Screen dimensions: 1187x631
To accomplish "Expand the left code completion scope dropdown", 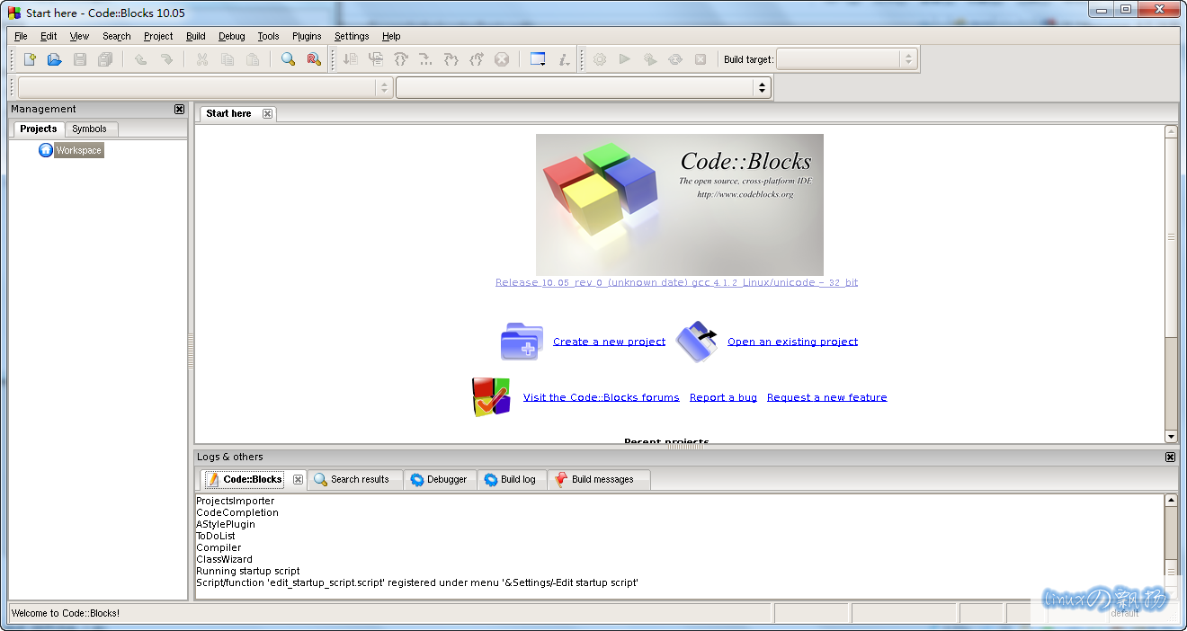I will pos(385,87).
